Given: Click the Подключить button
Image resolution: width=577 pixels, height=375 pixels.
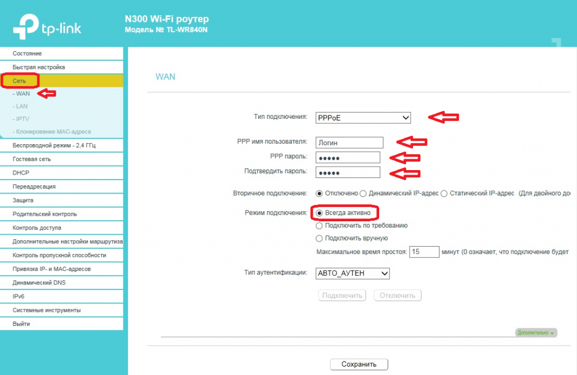Looking at the screenshot, I should coord(342,296).
